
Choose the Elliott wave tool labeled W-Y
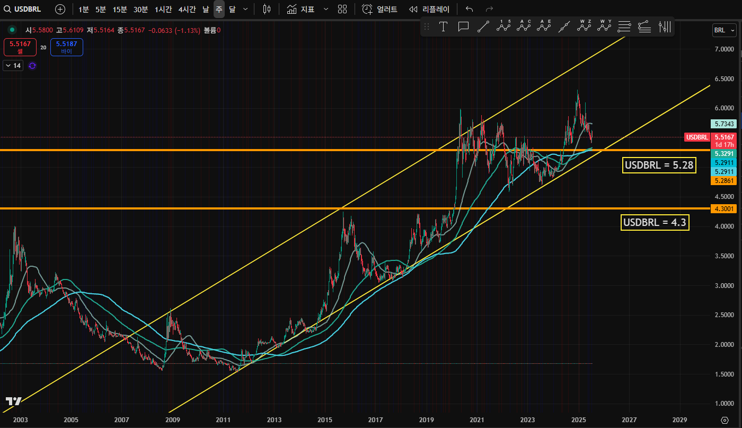(605, 26)
